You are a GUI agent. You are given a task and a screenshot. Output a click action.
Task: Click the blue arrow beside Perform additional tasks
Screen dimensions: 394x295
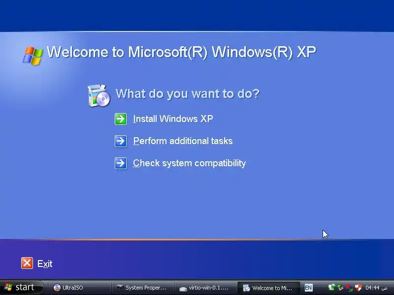click(121, 141)
